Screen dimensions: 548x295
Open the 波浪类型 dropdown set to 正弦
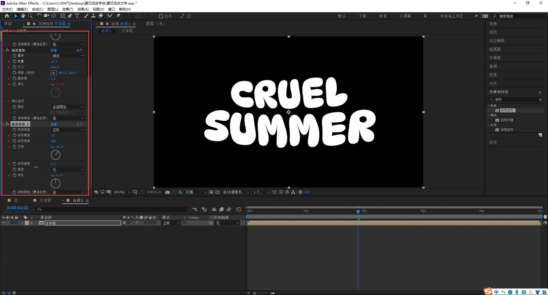click(x=68, y=130)
